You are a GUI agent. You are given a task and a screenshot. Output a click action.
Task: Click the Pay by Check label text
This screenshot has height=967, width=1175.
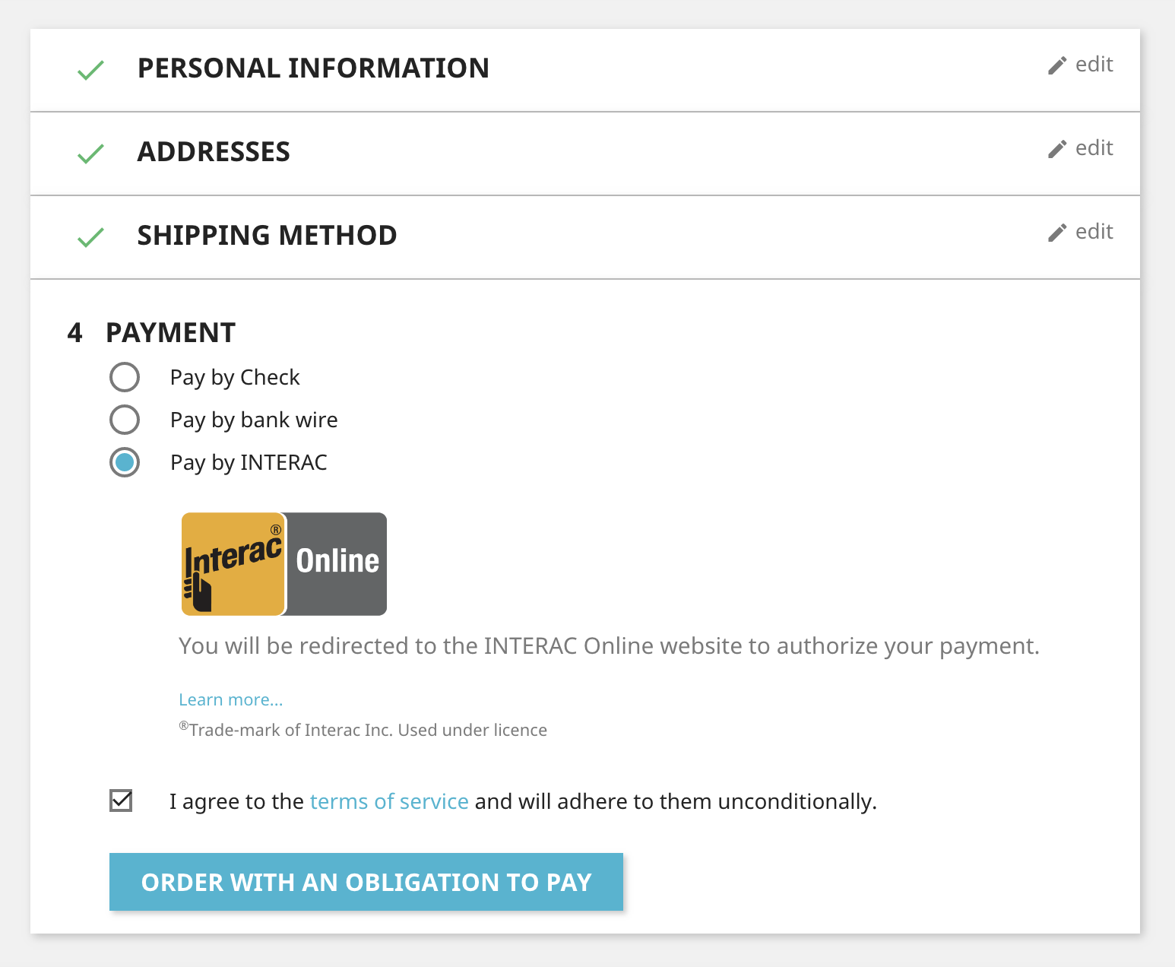pos(235,377)
